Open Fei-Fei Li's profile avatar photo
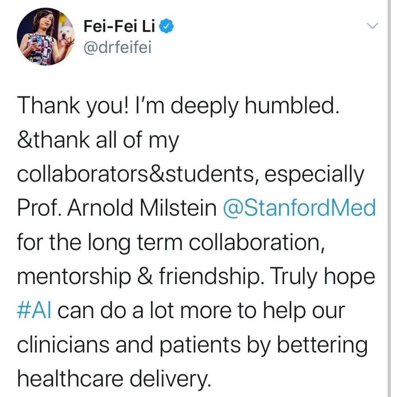 pyautogui.click(x=46, y=37)
